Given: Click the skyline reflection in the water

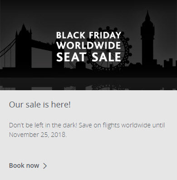Looking at the screenshot, I should coord(88,88).
